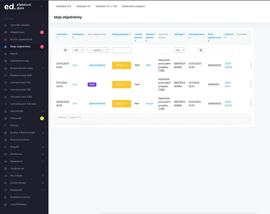This screenshot has width=270, height=214.
Task: Click the Zdroj poptávky filter input
Action: [x=121, y=50]
